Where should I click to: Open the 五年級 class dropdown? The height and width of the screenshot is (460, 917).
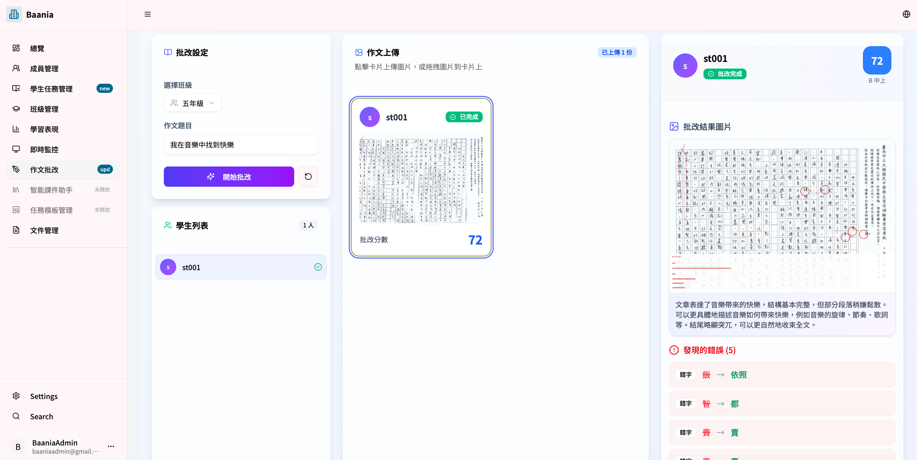(x=192, y=103)
